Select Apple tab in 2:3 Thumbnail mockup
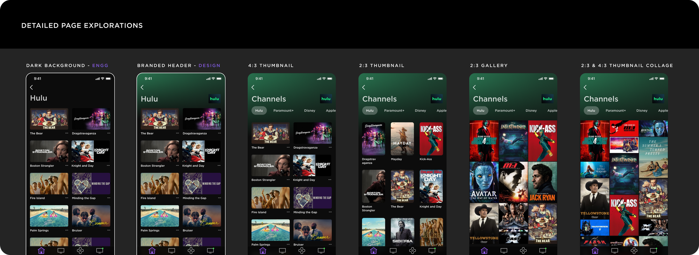 [441, 110]
